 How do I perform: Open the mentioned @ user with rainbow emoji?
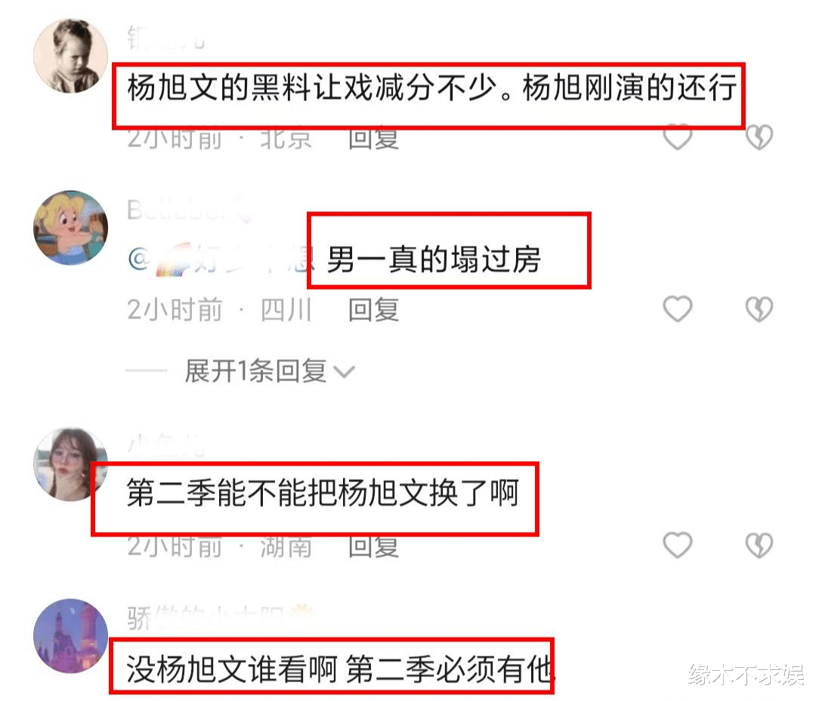221,259
